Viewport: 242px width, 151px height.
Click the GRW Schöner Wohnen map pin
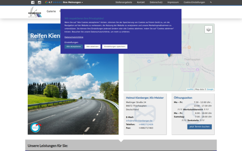click(x=149, y=61)
